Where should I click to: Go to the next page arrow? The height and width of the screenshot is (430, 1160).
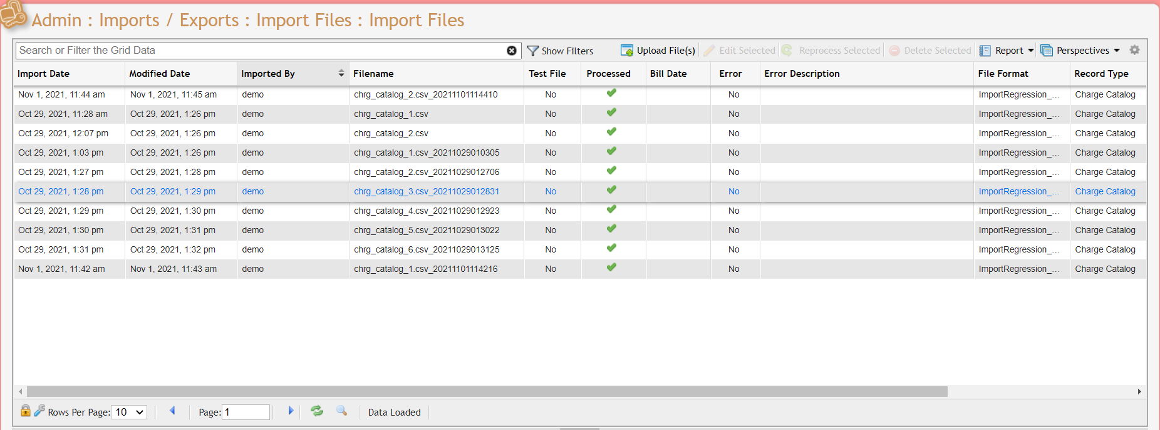pos(291,411)
